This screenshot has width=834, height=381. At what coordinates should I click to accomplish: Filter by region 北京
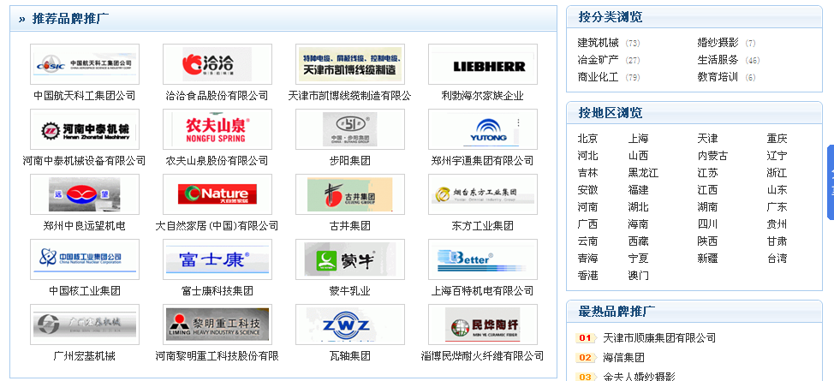coord(587,139)
